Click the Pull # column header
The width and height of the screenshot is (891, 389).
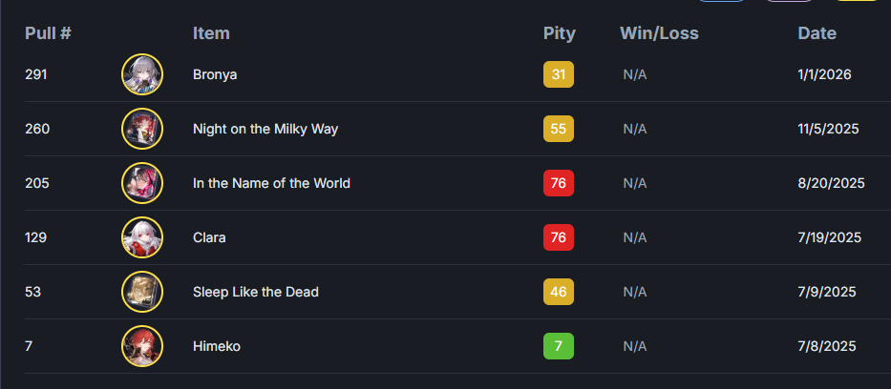pos(48,33)
